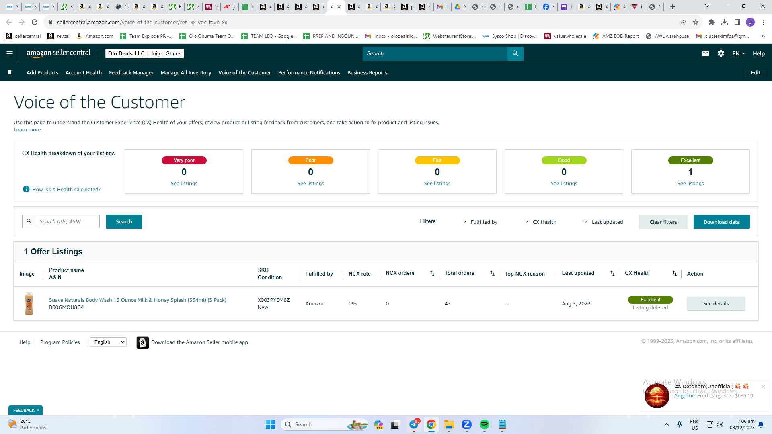The width and height of the screenshot is (772, 434).
Task: Expand the Last updated filter
Action: click(x=603, y=222)
